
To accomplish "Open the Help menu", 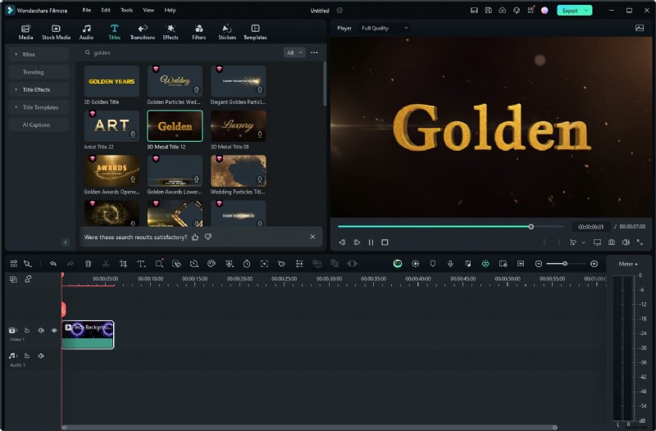I will tap(170, 10).
